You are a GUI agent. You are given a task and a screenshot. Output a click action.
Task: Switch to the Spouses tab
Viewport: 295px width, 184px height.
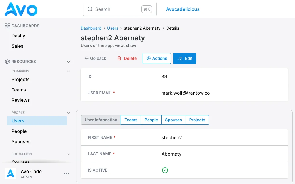[173, 120]
